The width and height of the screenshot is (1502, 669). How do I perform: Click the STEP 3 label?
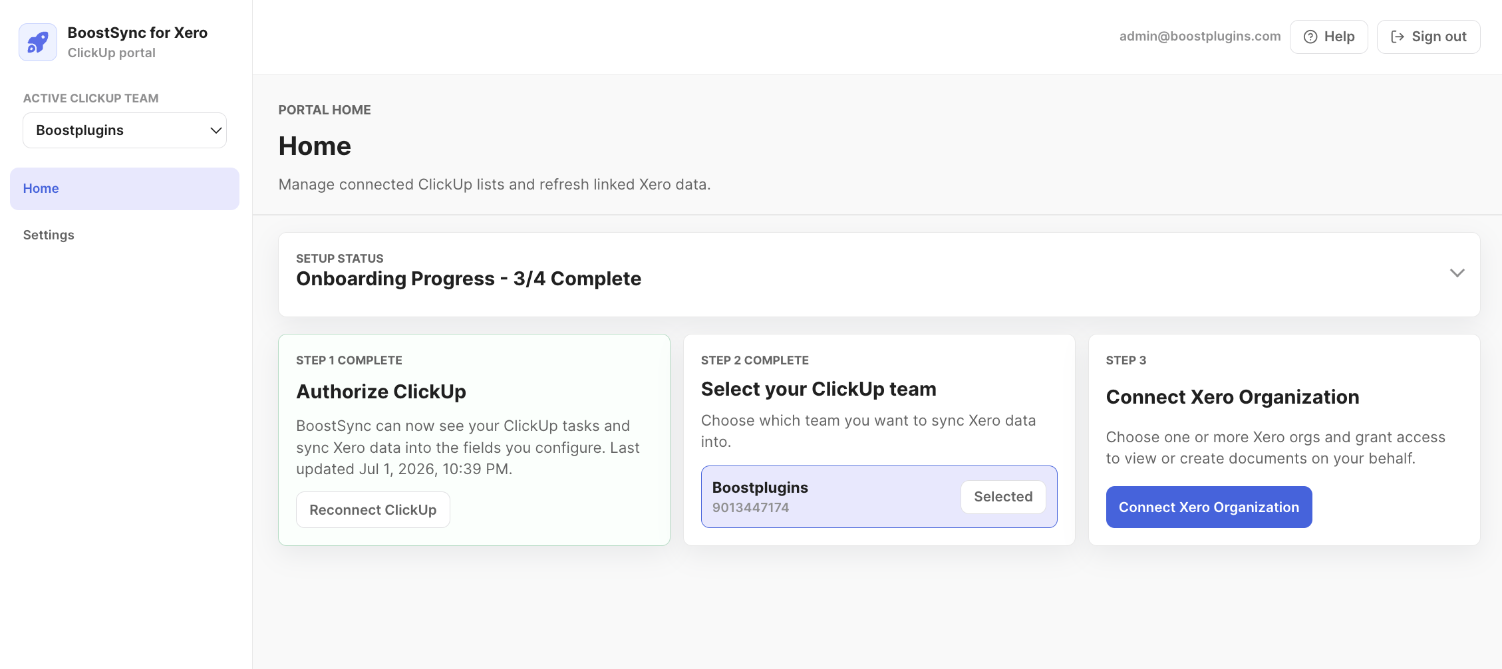point(1126,360)
